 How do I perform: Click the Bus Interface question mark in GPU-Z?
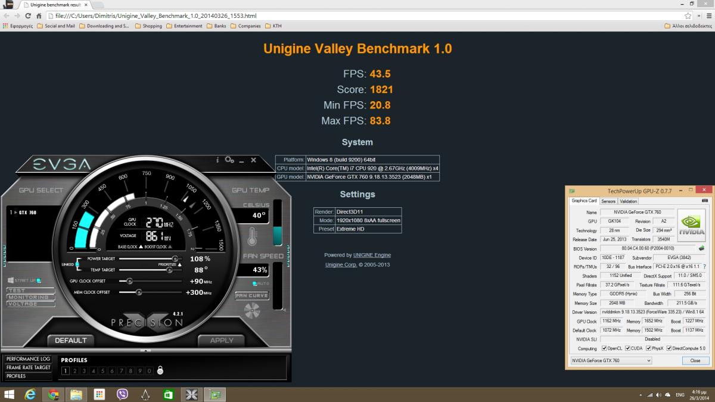coord(704,267)
